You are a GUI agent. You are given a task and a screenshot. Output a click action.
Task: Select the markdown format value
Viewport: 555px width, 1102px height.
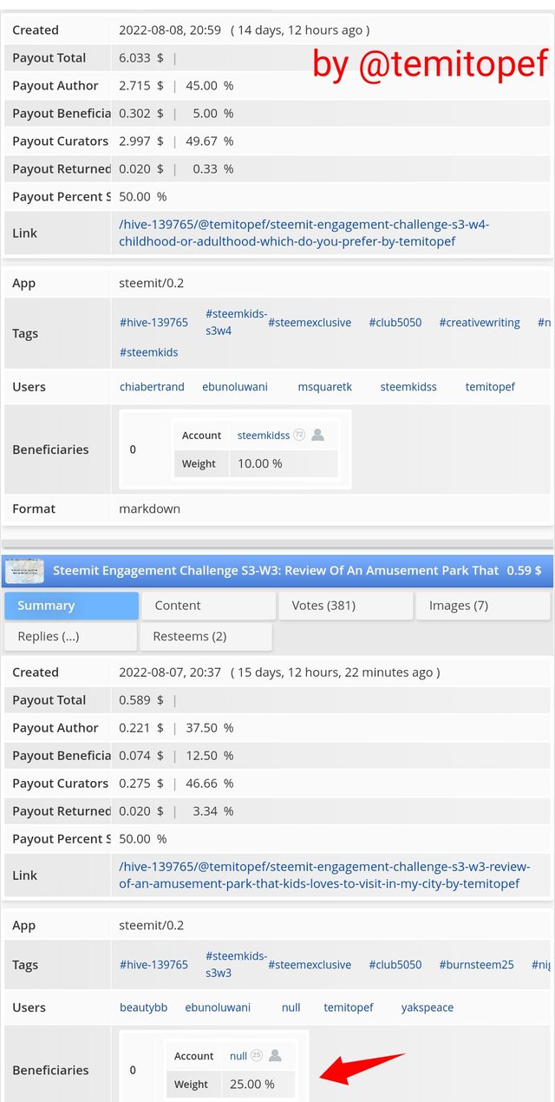coord(149,508)
